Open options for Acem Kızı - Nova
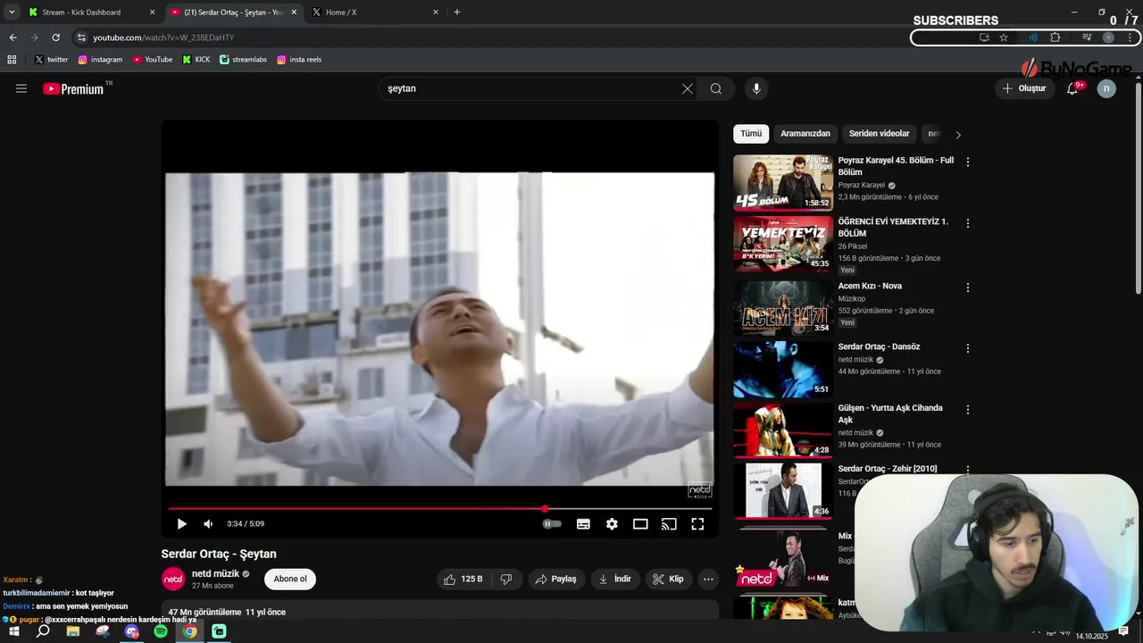 click(x=968, y=288)
